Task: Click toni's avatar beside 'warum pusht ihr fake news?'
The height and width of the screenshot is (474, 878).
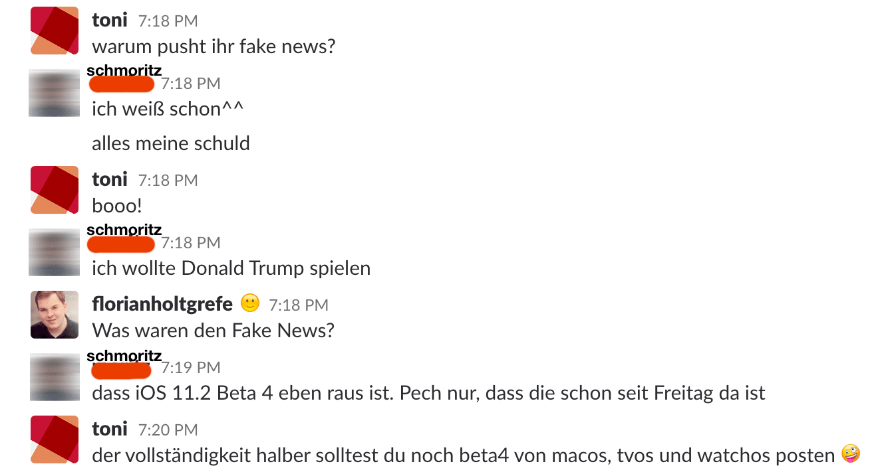Action: click(55, 31)
